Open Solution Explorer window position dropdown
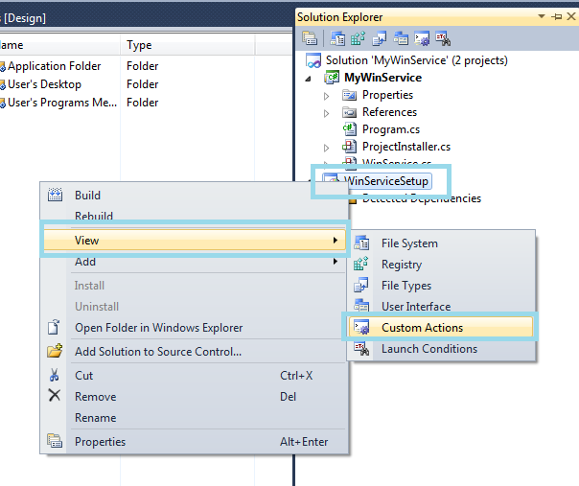The image size is (579, 486). pos(542,17)
